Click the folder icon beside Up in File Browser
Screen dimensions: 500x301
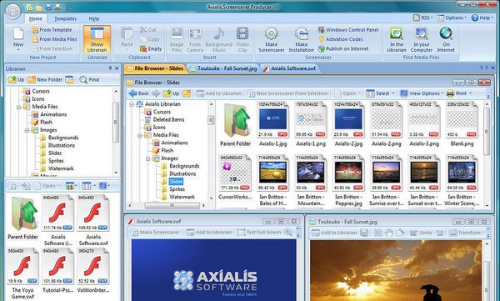coord(187,93)
